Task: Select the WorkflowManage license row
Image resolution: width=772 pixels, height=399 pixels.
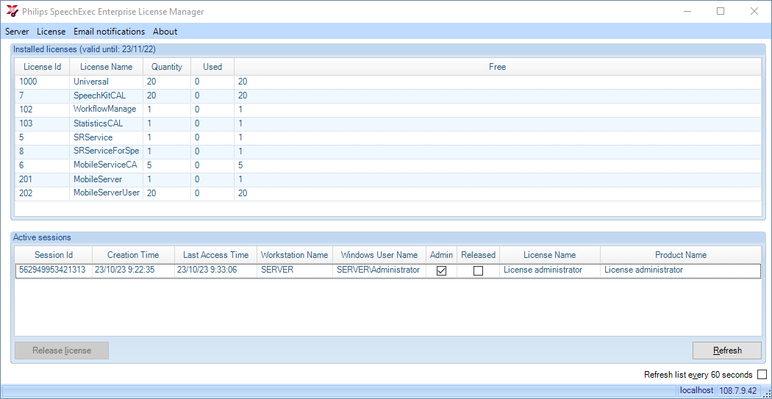Action: pyautogui.click(x=388, y=109)
